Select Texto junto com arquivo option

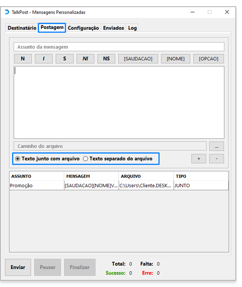47,158
